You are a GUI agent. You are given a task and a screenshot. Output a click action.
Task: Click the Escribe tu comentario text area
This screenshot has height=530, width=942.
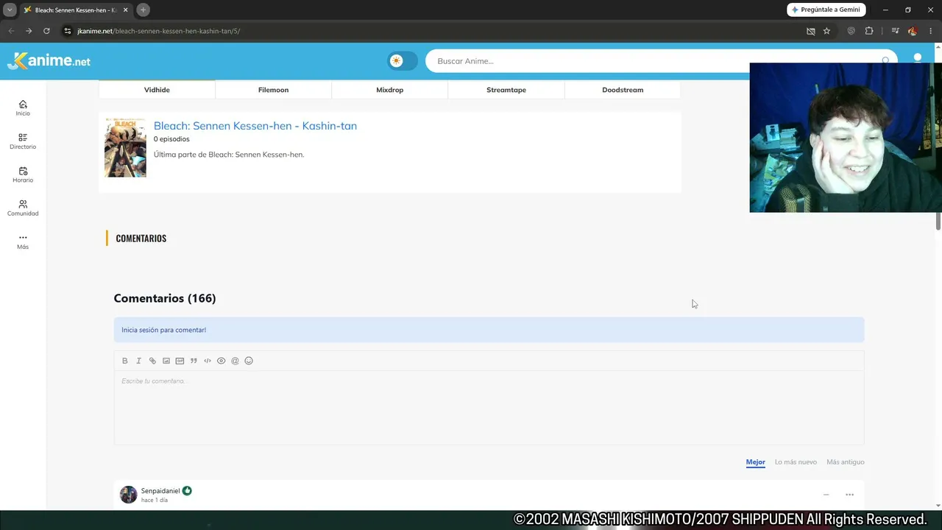[x=489, y=408]
